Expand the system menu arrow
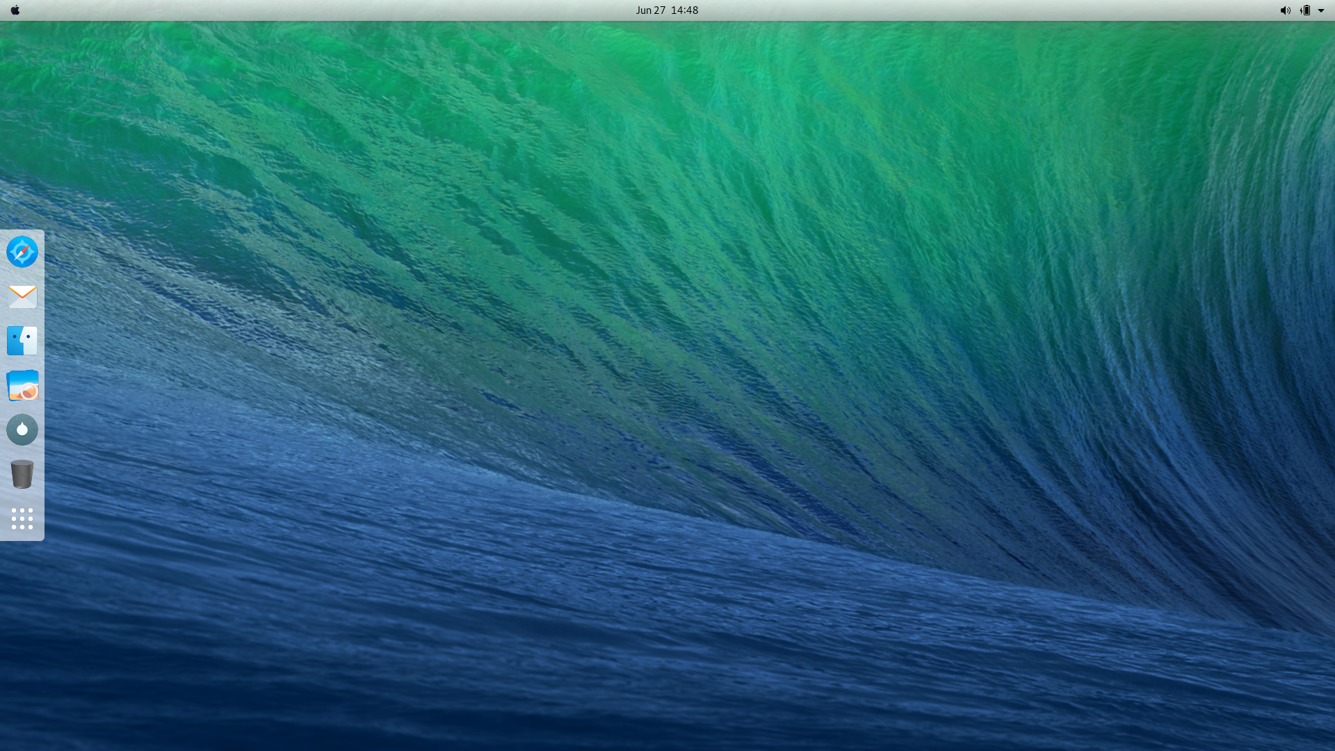 coord(1321,10)
